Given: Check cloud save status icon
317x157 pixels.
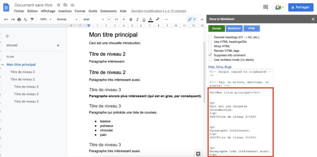Looking at the screenshot, I should coord(72,5).
